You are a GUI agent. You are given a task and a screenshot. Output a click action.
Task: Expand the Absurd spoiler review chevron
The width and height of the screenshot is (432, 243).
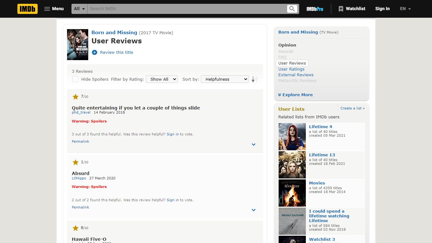254,210
